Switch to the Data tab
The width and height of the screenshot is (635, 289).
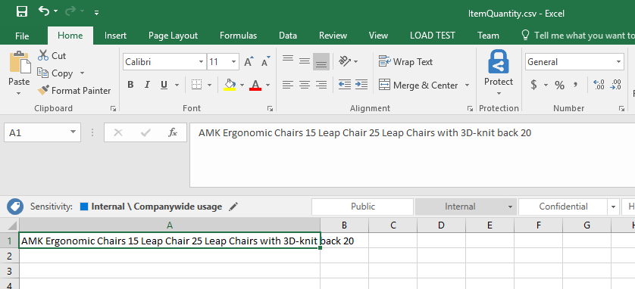coord(287,36)
